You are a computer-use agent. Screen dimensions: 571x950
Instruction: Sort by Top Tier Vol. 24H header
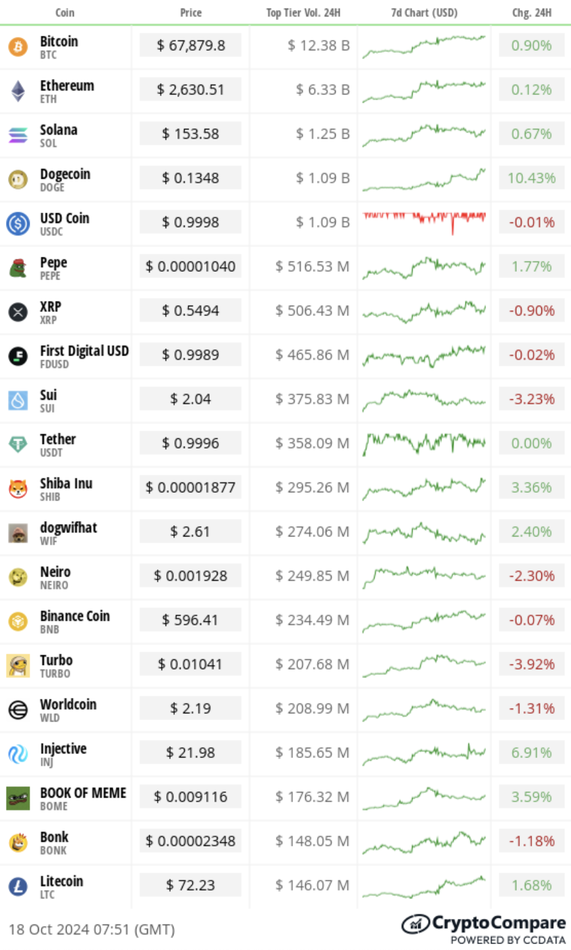(x=303, y=13)
